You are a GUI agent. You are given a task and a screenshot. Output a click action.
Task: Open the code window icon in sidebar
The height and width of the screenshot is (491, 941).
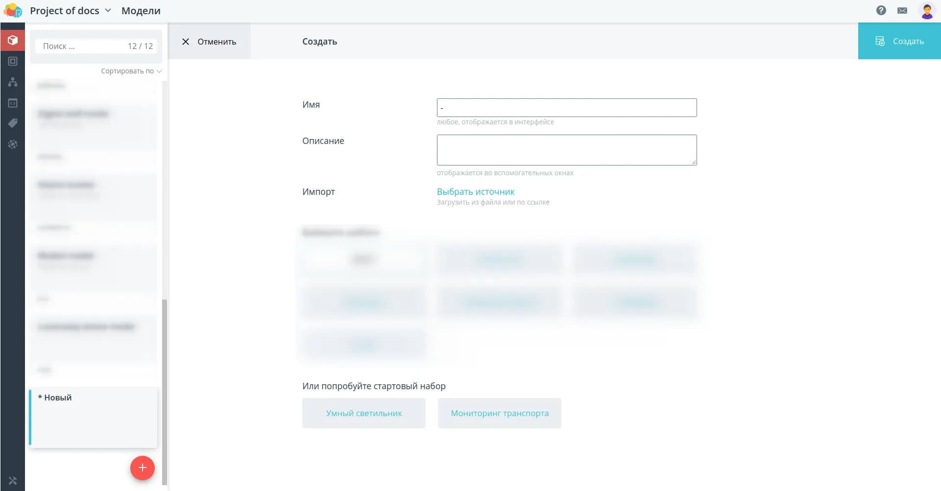(x=13, y=103)
